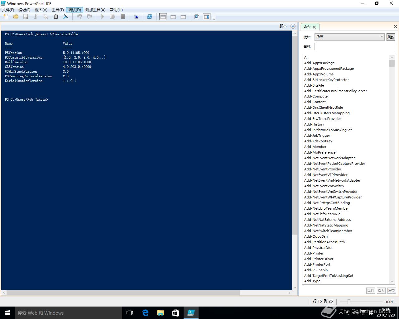
Task: Open the 调试(D) menu
Action: pyautogui.click(x=75, y=10)
